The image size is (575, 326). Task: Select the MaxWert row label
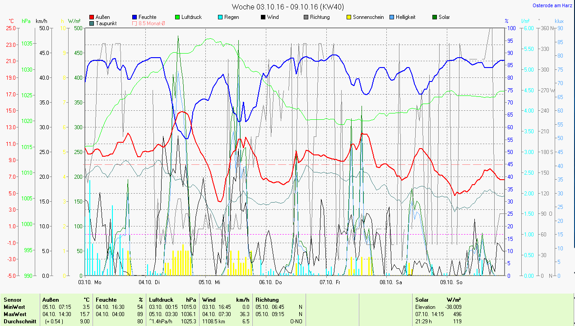click(x=15, y=314)
